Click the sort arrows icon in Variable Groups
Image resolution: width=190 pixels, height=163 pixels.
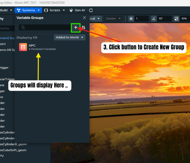point(84,27)
